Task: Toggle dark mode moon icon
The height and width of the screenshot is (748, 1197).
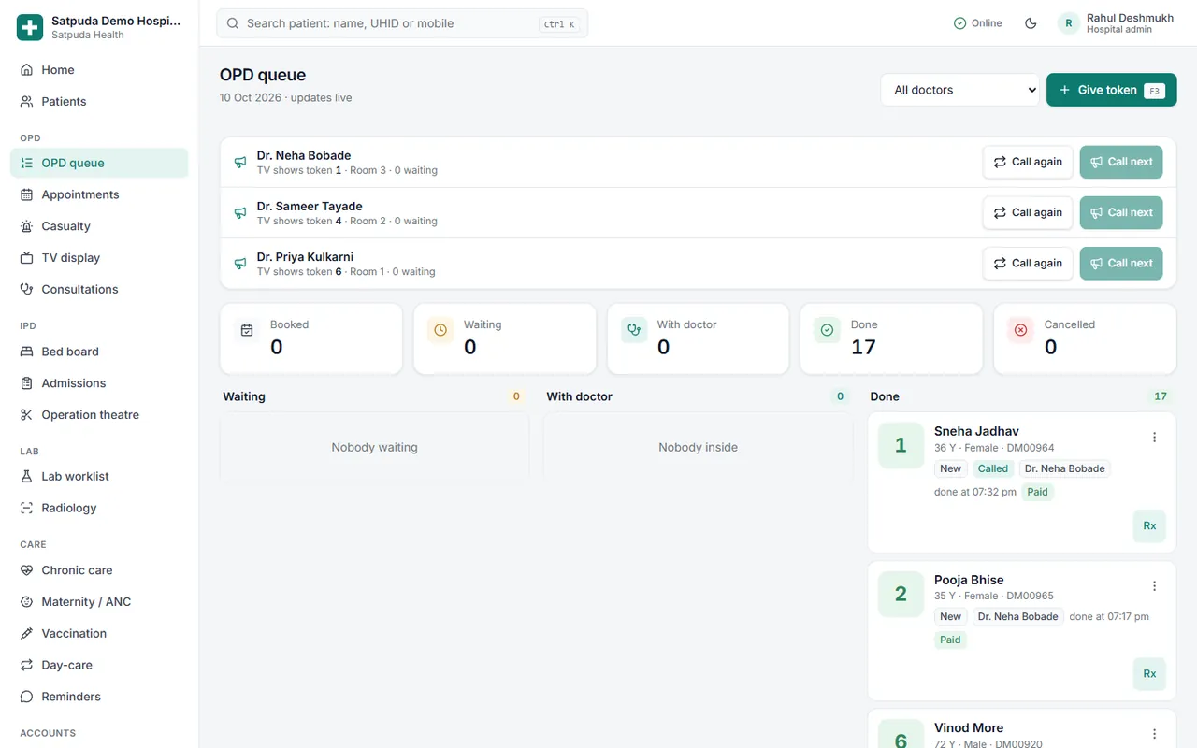Action: [1031, 23]
